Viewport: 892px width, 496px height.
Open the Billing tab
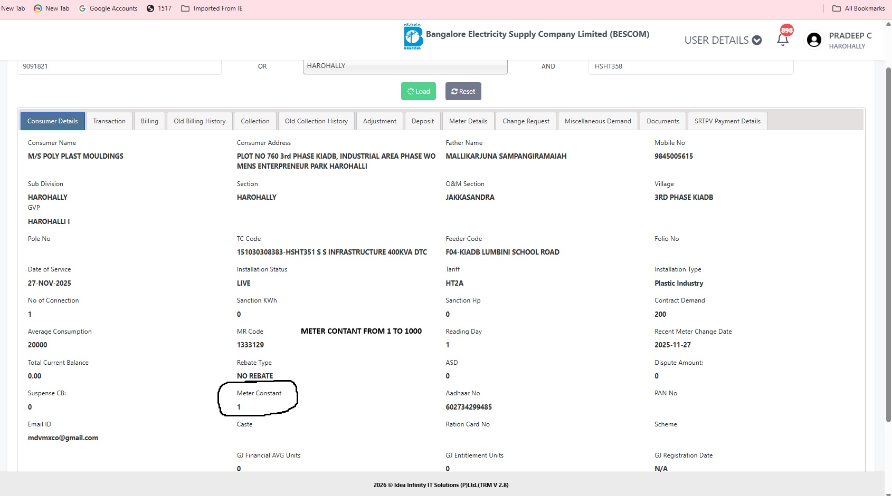149,121
